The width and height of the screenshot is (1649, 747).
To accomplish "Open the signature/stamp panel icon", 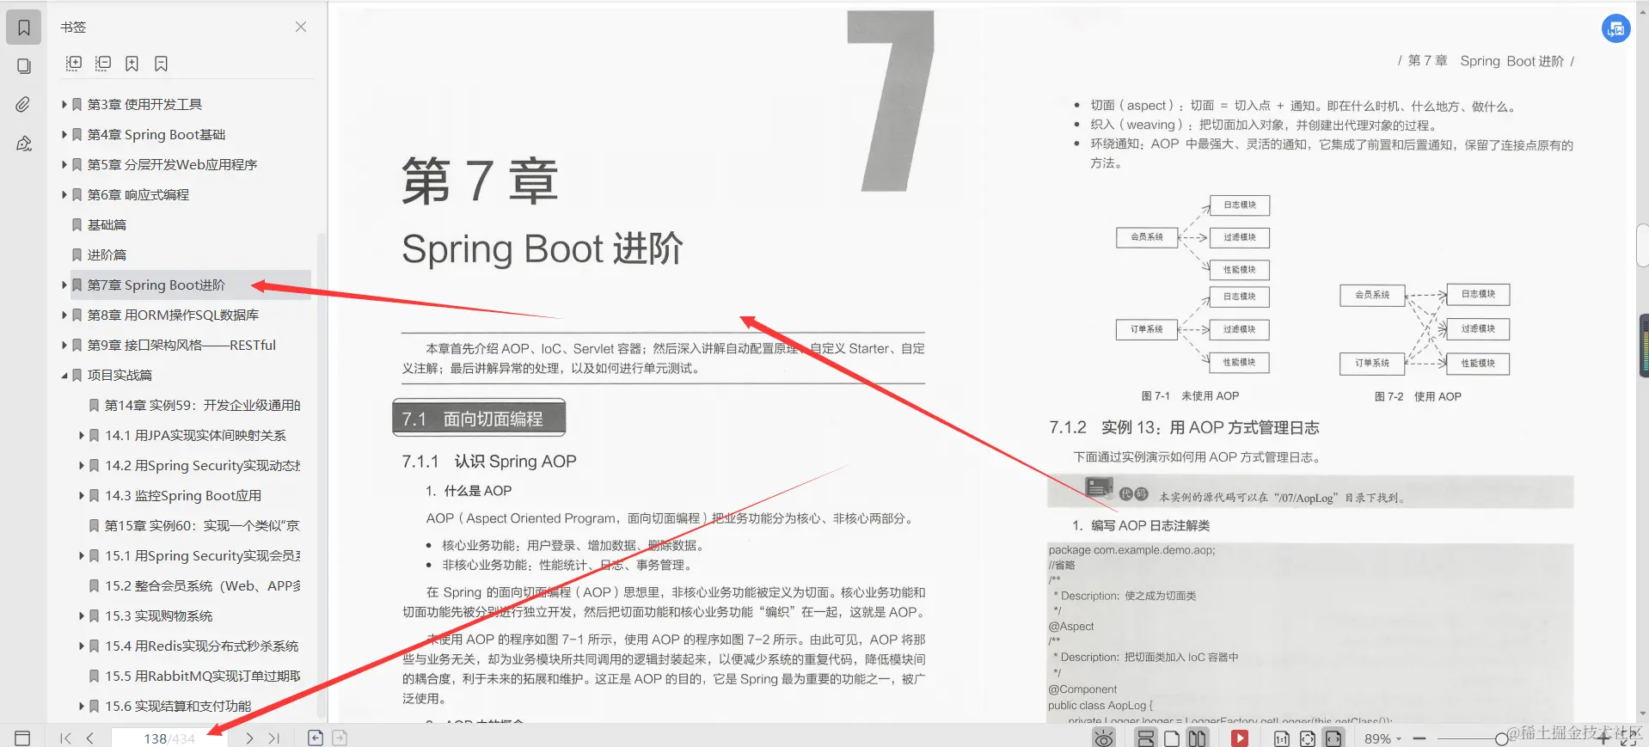I will click(x=24, y=144).
